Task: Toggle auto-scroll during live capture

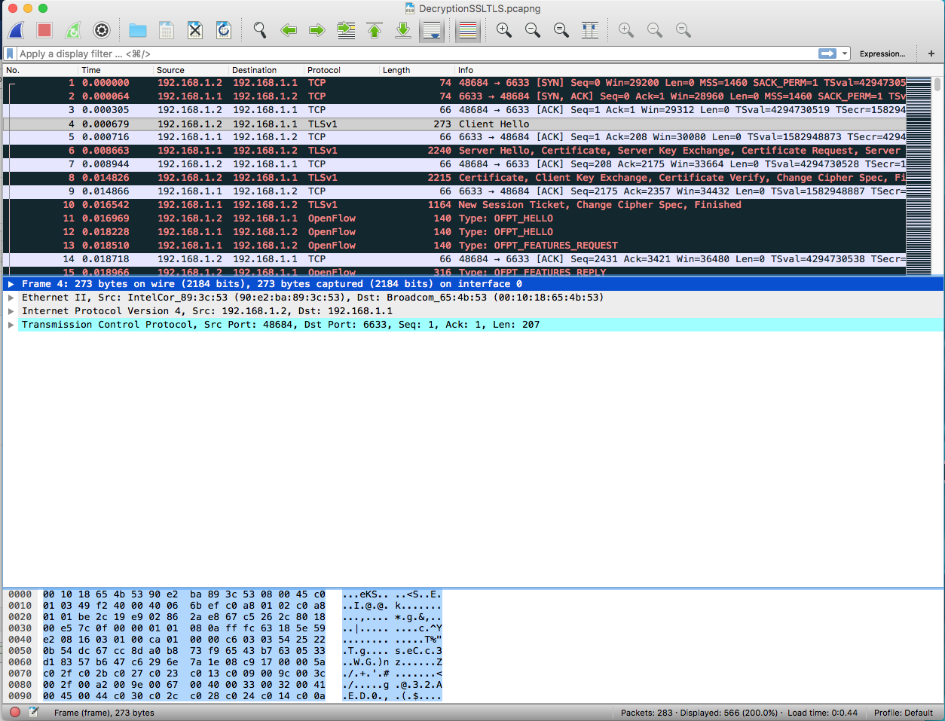Action: [x=432, y=30]
